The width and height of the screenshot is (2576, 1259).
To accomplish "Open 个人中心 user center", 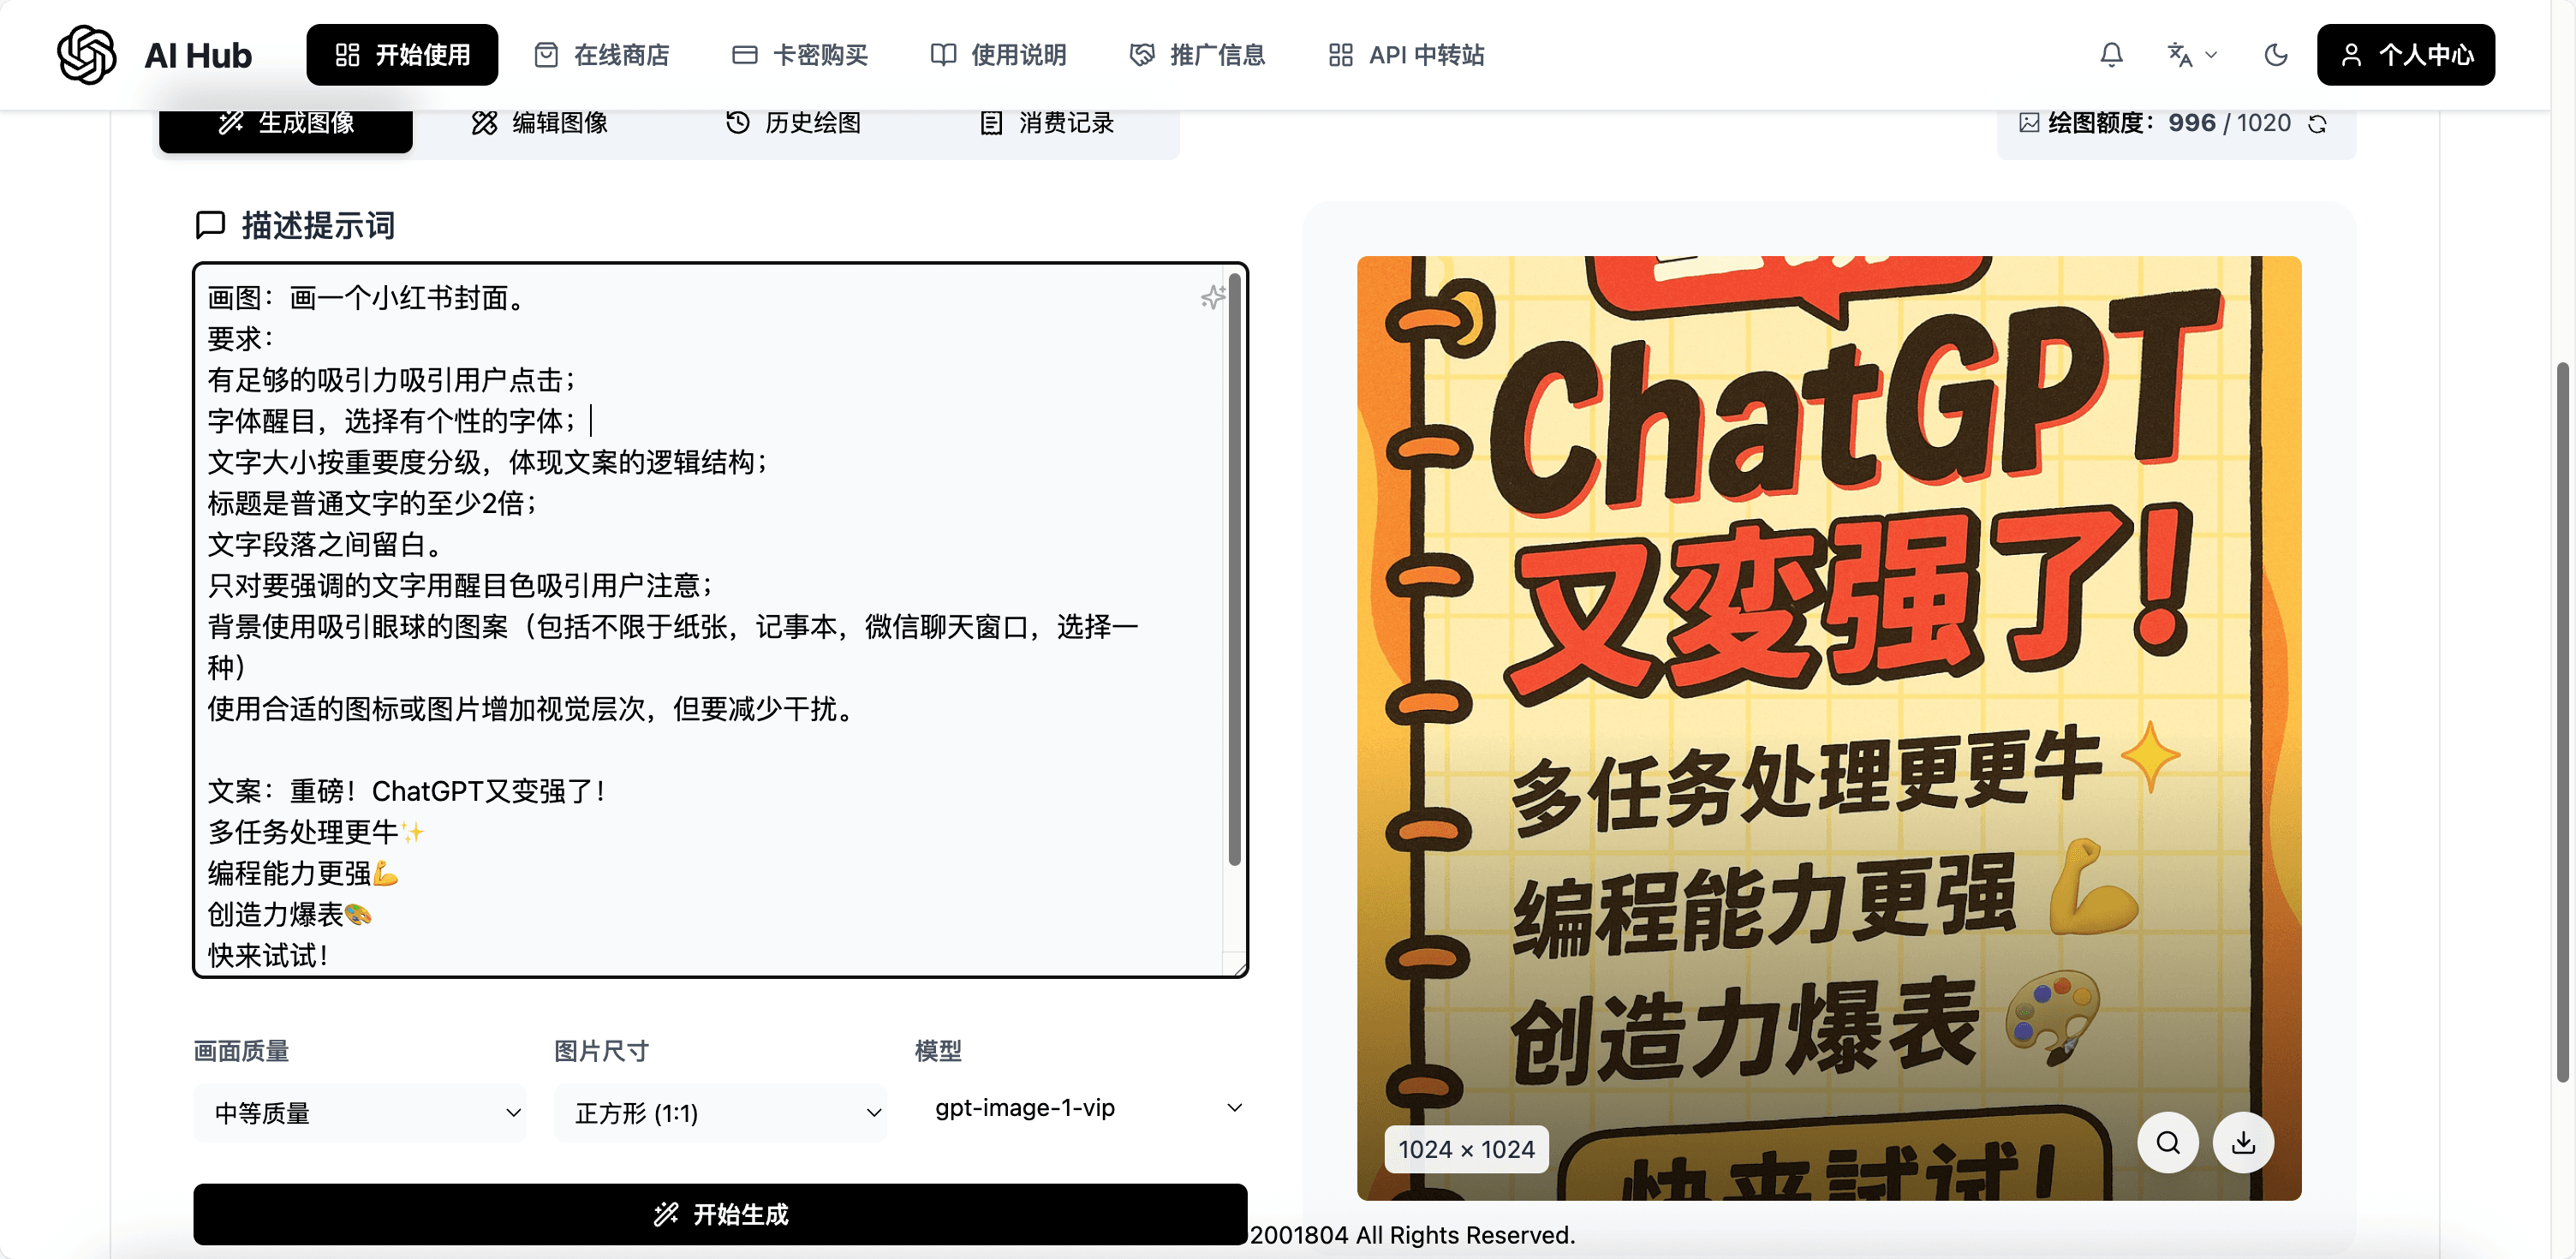I will coord(2405,55).
